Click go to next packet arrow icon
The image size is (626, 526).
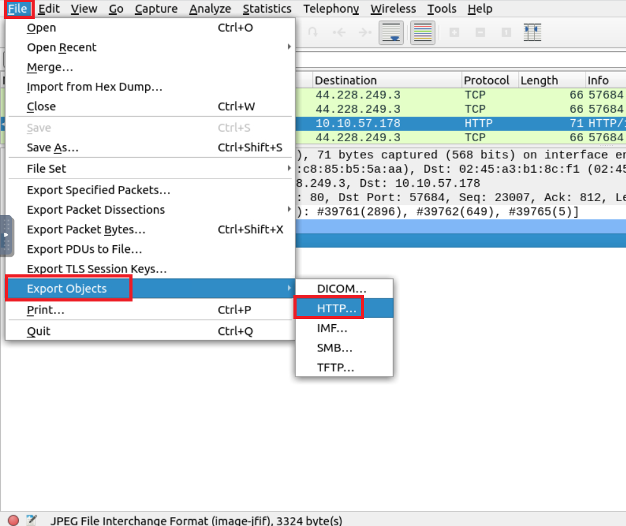point(364,33)
